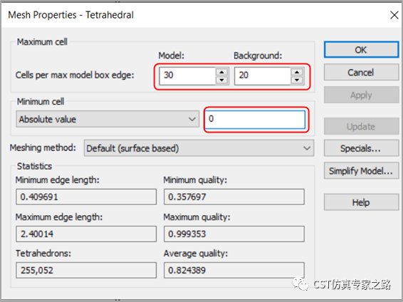Click the Tetrahedrons count field
Screen dimensions: 403x302
coord(86,270)
